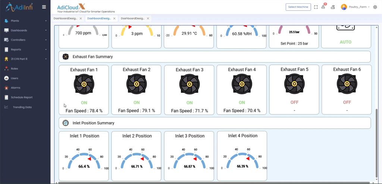Screen dimensions: 382x184
Task: Click 'Set Point : 25 bar' text
Action: coord(294,44)
